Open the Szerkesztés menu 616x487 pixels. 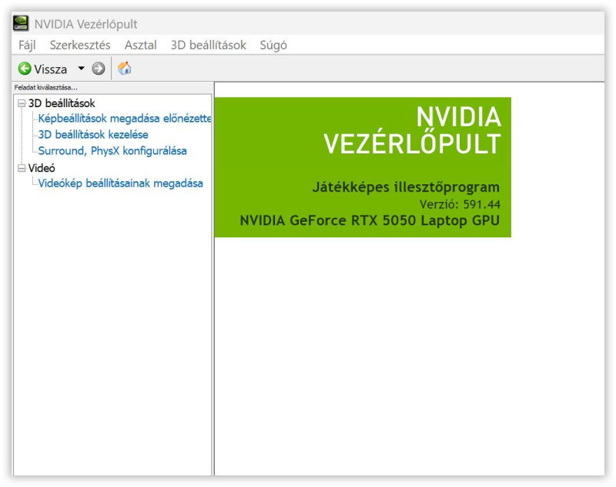80,45
